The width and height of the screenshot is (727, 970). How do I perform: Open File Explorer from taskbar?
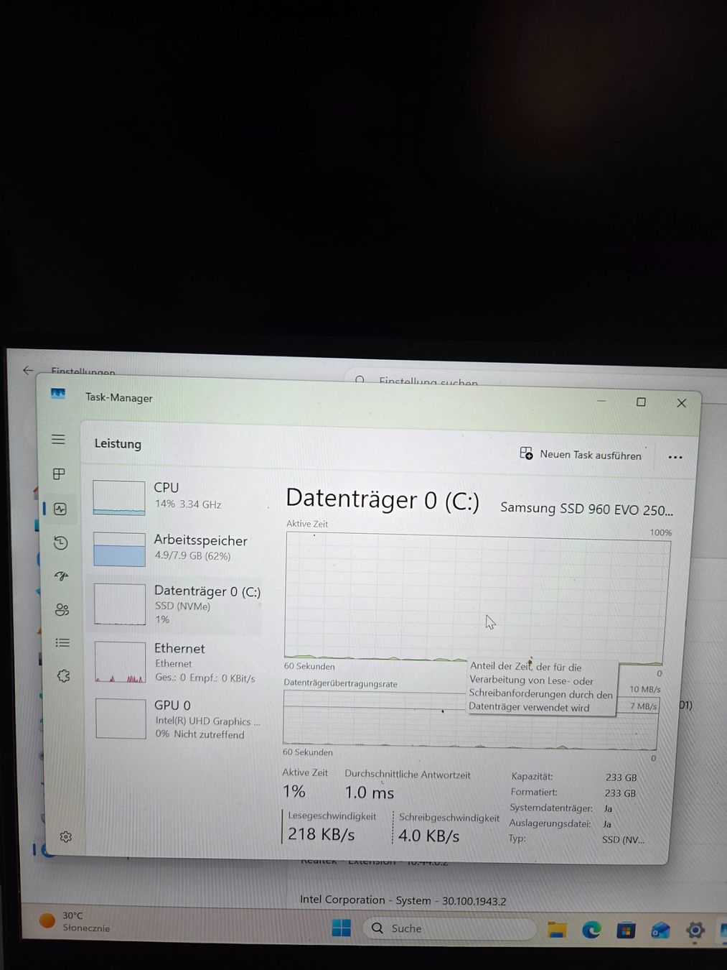[557, 930]
